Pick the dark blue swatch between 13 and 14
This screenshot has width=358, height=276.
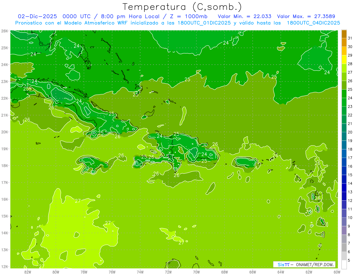point(344,188)
